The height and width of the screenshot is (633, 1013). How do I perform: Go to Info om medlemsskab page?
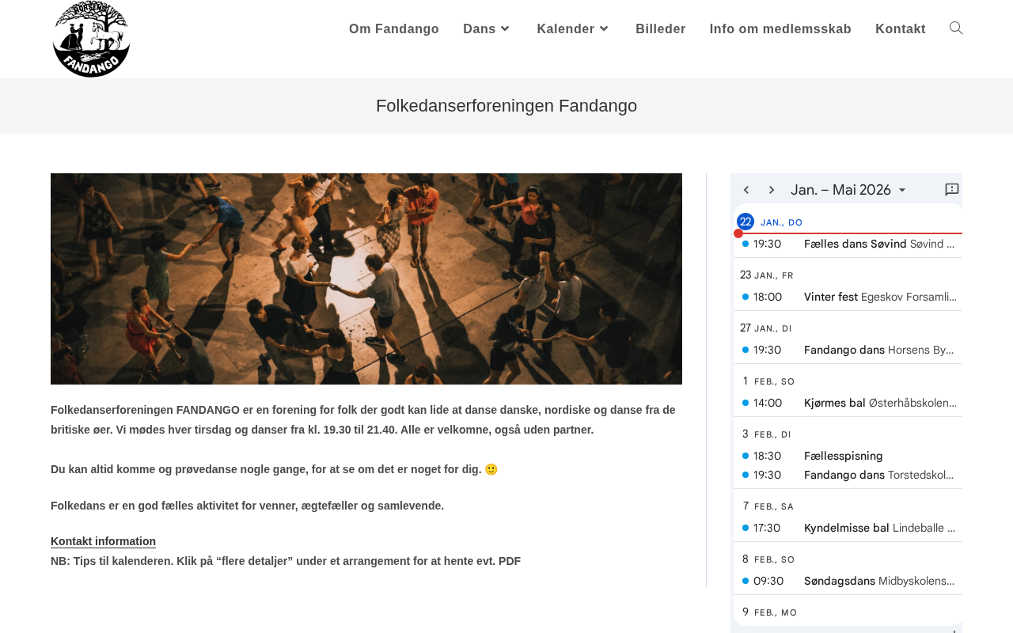pyautogui.click(x=780, y=29)
